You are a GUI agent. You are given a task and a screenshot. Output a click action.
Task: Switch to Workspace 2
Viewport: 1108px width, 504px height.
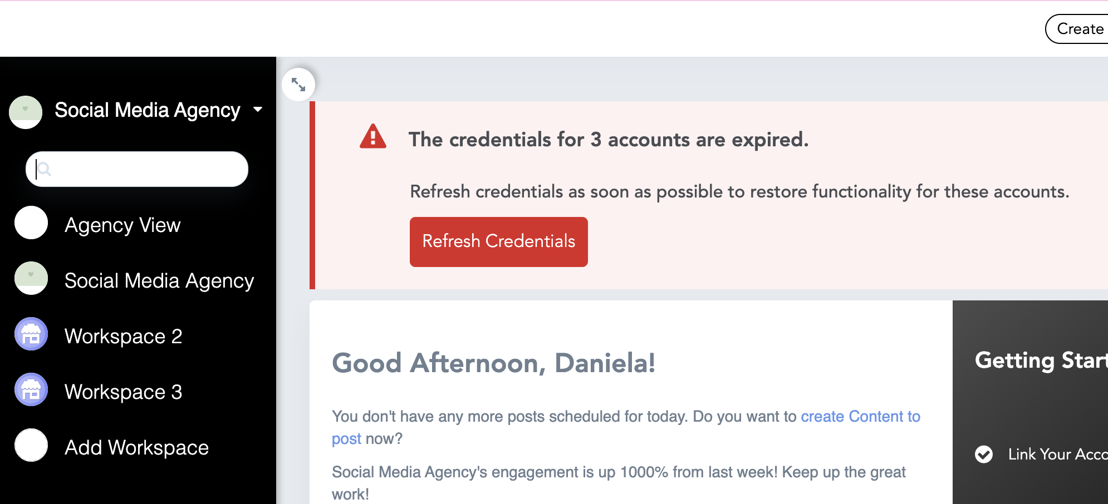123,337
